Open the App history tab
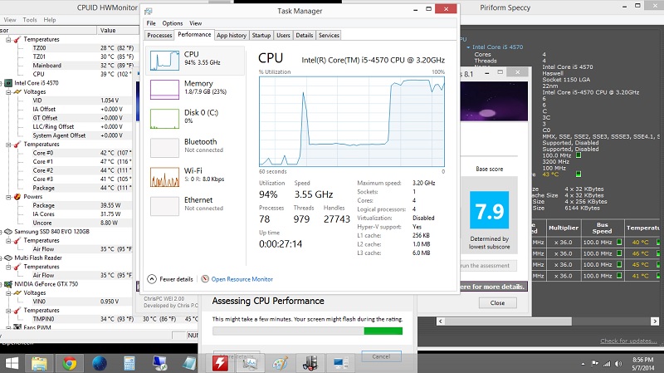 pyautogui.click(x=232, y=35)
